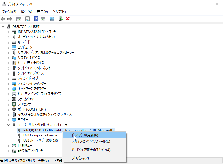Click the ヒューマン インターフェイス デバイス icon
Image resolution: width=223 pixels, height=164 pixels.
pyautogui.click(x=14, y=94)
